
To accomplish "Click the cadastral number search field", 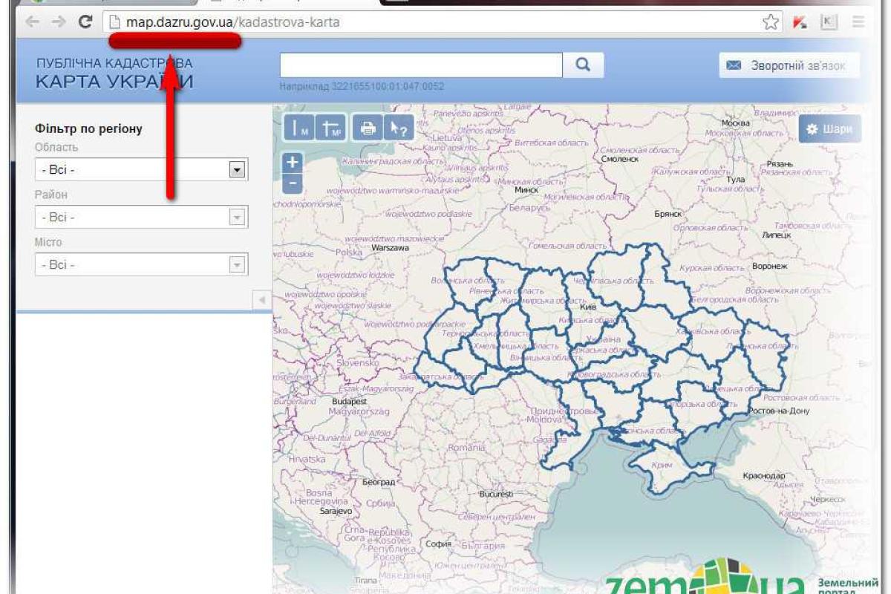I will pos(420,65).
